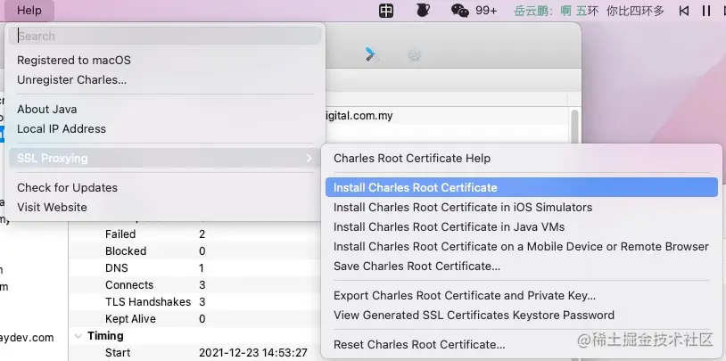Click the Start time value 2021-12-23 14:53:27
This screenshot has height=361, width=726.
pos(252,353)
